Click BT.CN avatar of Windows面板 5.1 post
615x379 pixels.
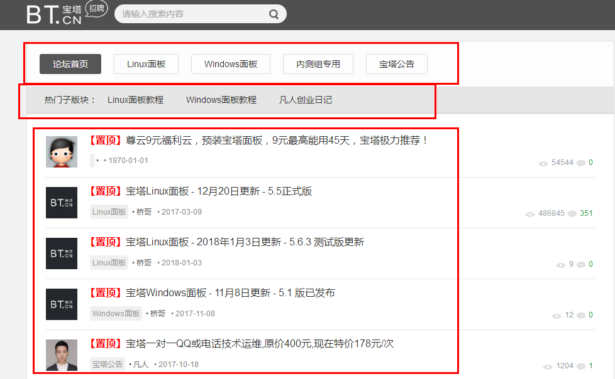(62, 304)
